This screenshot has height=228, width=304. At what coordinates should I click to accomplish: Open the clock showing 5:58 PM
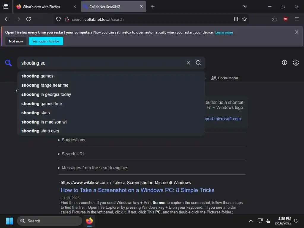tap(283, 221)
